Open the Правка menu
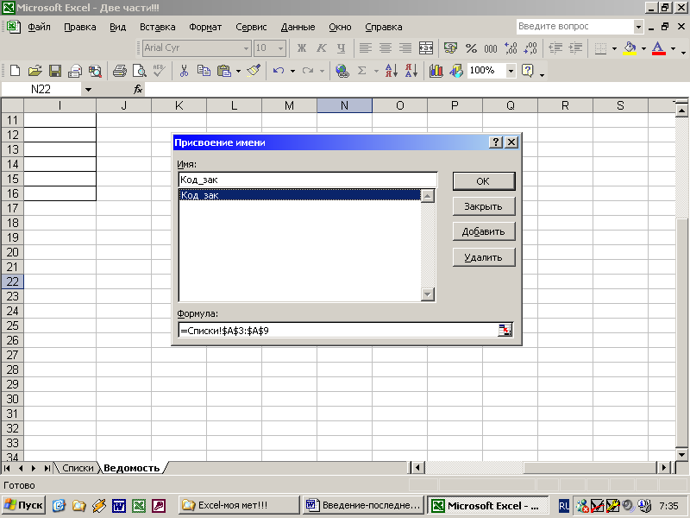Screen dimensions: 690x518 (79, 27)
